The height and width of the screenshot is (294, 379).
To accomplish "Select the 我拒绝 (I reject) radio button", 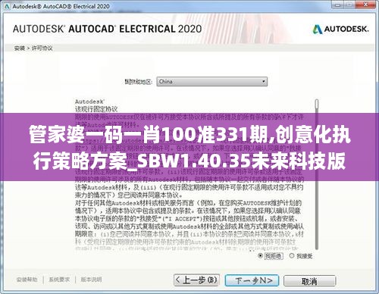I will [x=260, y=256].
